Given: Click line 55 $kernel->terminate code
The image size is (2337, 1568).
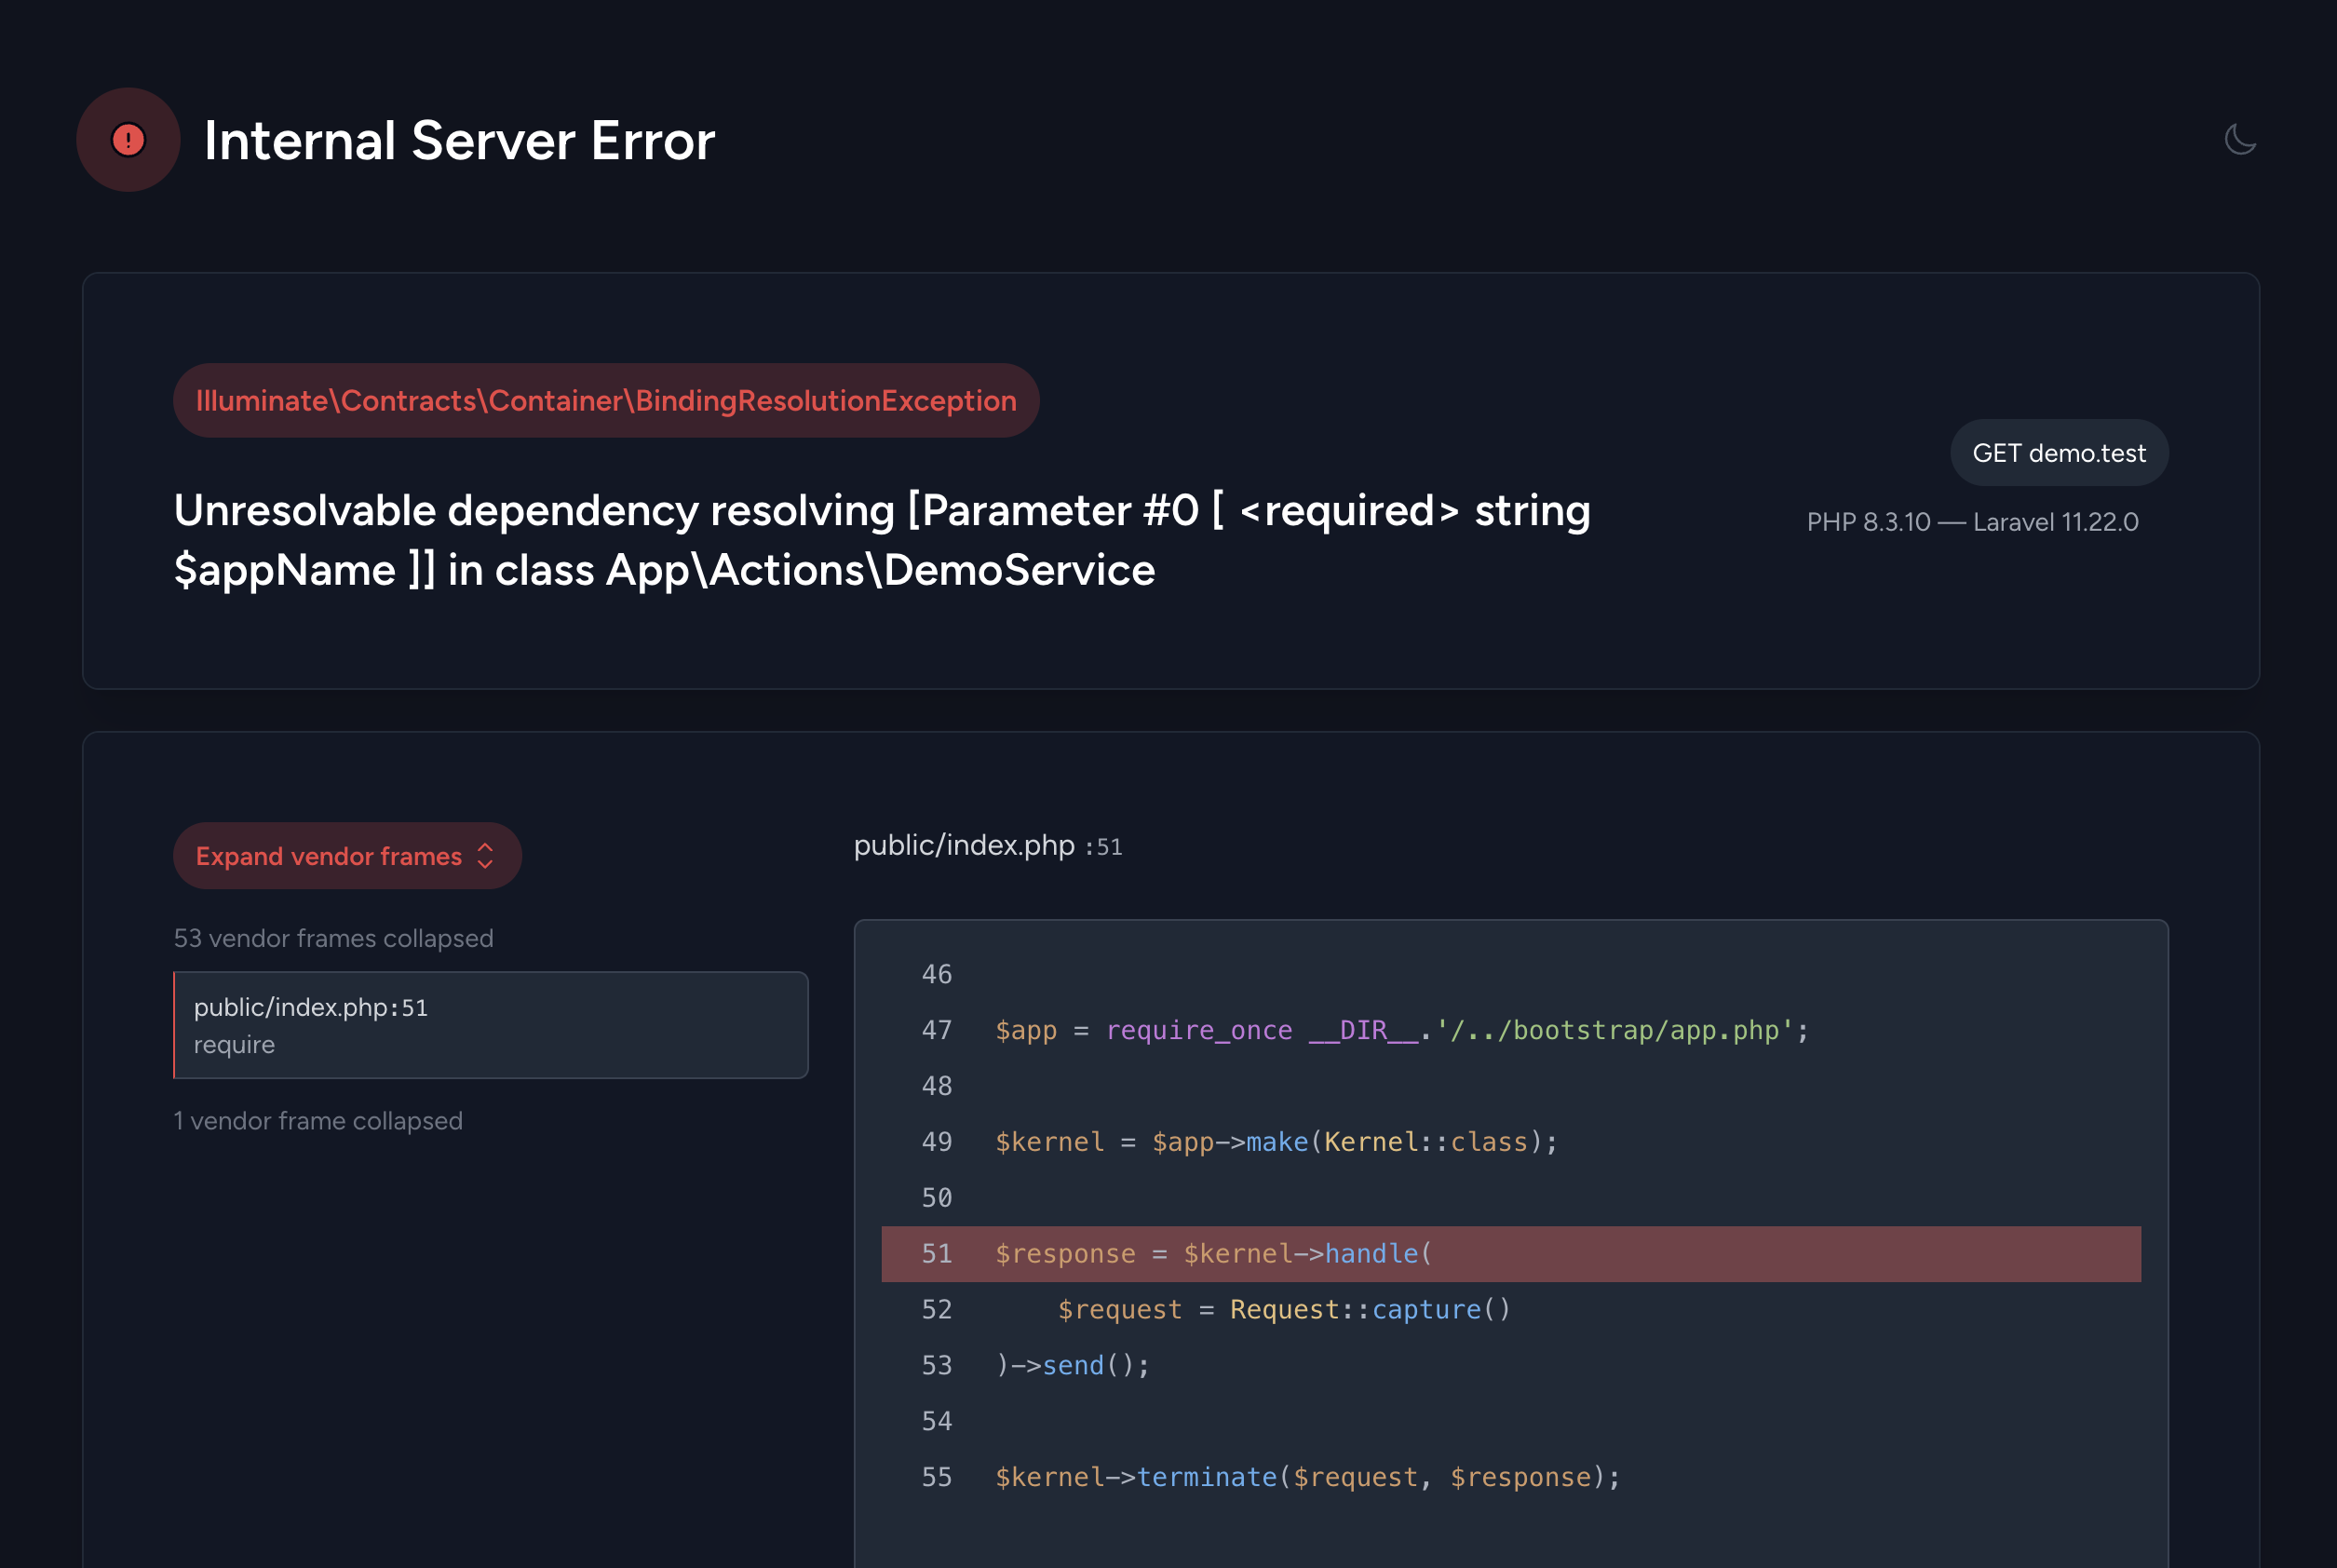Looking at the screenshot, I should click(x=1308, y=1477).
